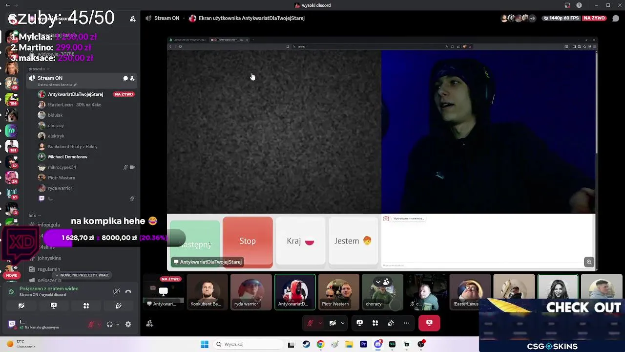Click the Kraj country button in stream
Viewport: 625px width, 352px height.
point(300,241)
